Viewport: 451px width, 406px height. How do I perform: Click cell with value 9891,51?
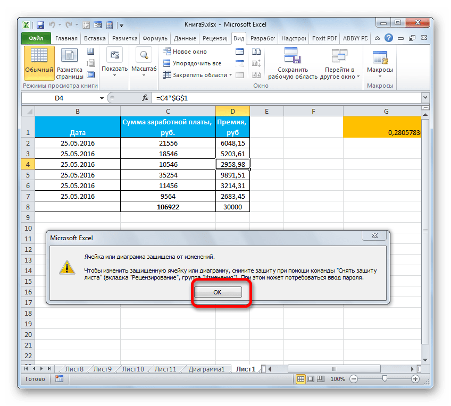click(232, 175)
